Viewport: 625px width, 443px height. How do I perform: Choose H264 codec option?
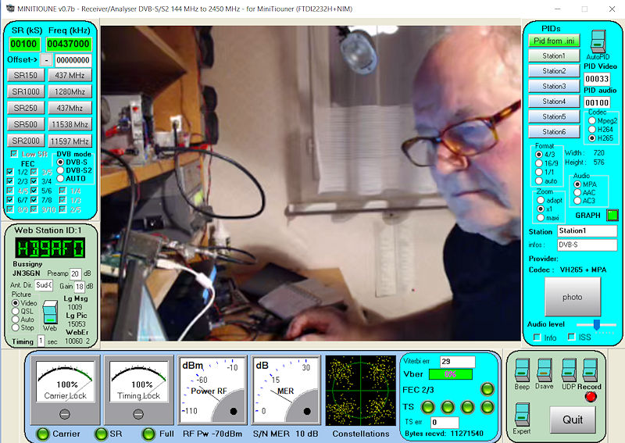[591, 129]
